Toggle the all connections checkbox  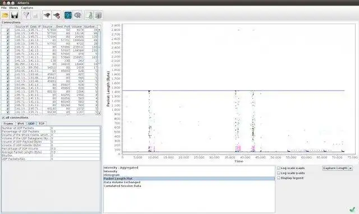click(3, 117)
